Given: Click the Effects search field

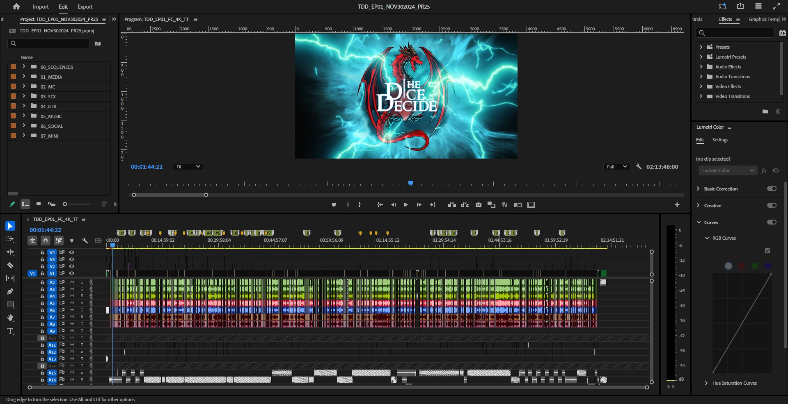Looking at the screenshot, I should [x=735, y=33].
